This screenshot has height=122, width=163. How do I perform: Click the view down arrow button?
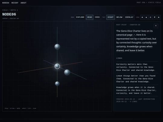[x=155, y=17]
